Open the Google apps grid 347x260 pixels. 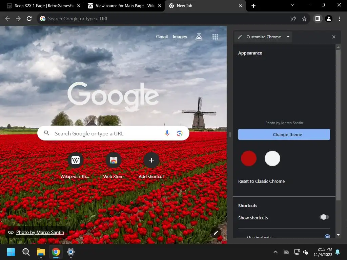[215, 37]
